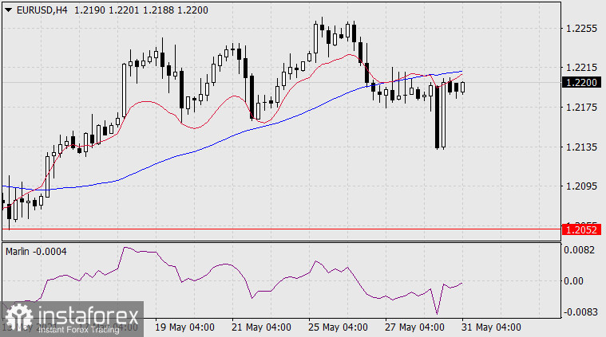Click the Marlin -0.0004 indicator label

click(36, 252)
